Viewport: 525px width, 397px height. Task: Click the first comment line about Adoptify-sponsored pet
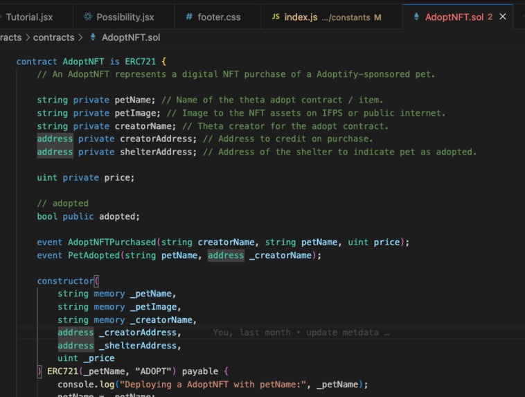click(236, 74)
